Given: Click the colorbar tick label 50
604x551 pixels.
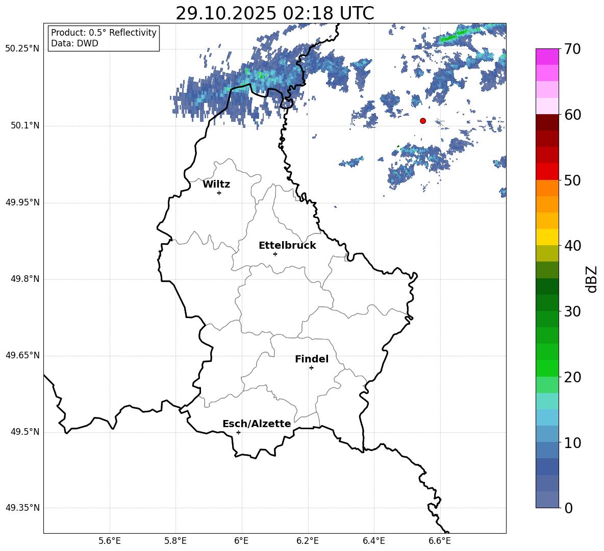Looking at the screenshot, I should (572, 180).
